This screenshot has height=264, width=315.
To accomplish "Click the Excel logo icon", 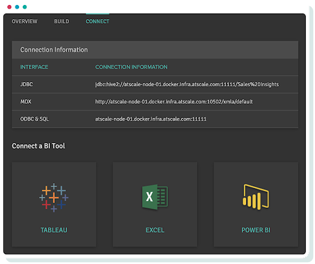I will (x=155, y=197).
